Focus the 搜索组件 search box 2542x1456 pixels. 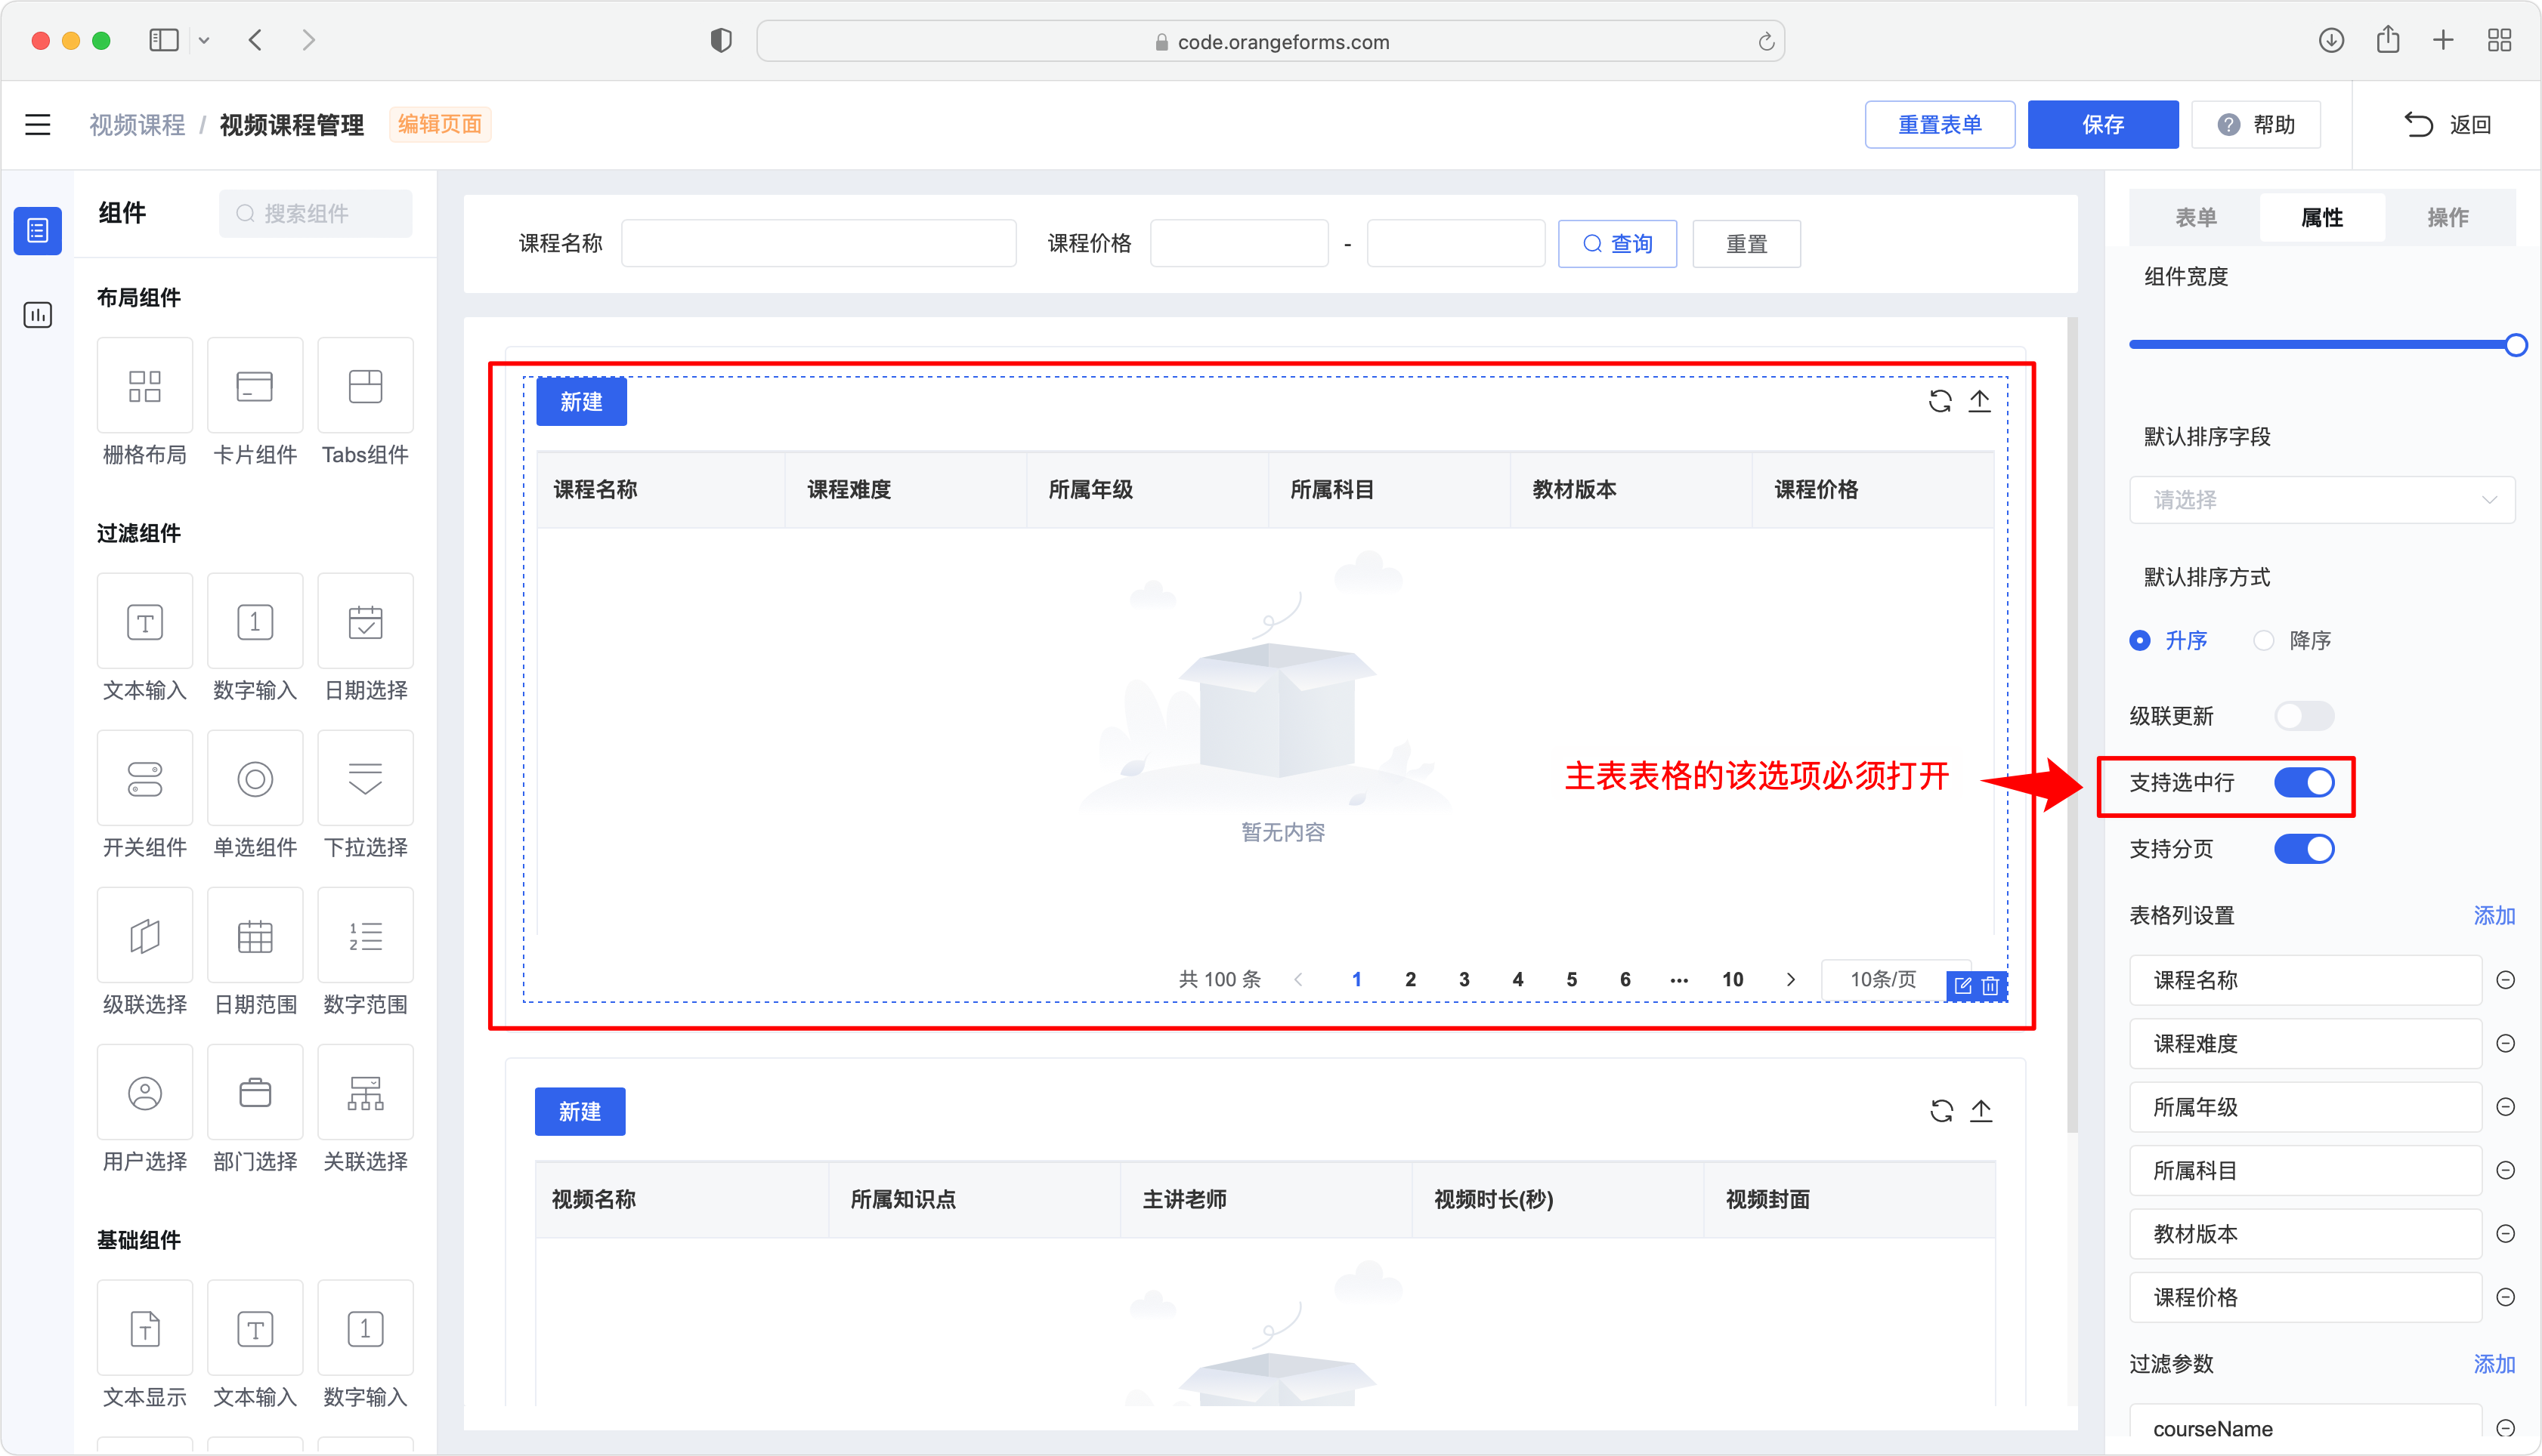pyautogui.click(x=315, y=214)
